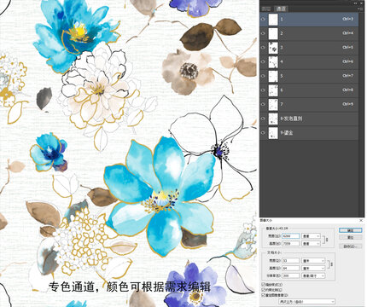The image size is (367, 307).
Task: Open the resample method dropdown
Action: [306, 301]
